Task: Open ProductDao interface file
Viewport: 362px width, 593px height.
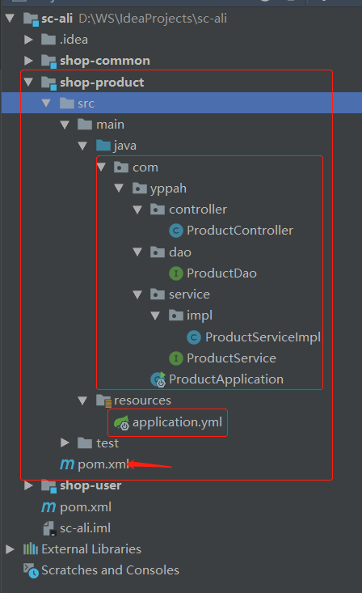Action: click(221, 273)
